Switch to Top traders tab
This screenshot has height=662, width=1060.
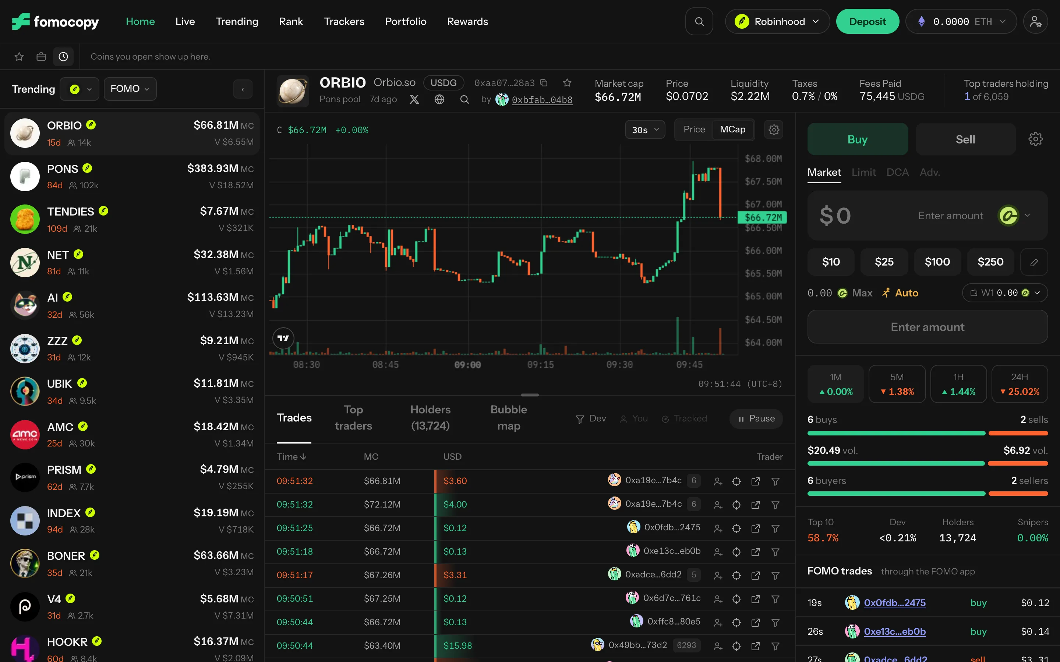(x=353, y=418)
